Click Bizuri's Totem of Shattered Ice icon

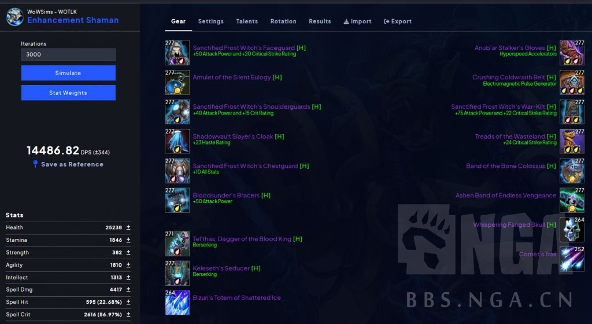coord(177,303)
